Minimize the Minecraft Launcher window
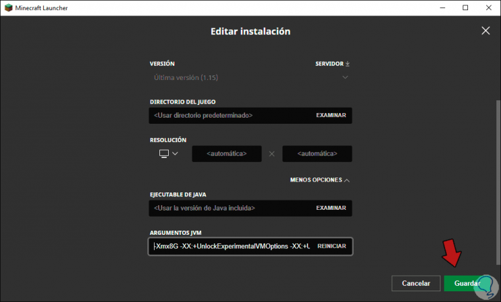 click(442, 7)
